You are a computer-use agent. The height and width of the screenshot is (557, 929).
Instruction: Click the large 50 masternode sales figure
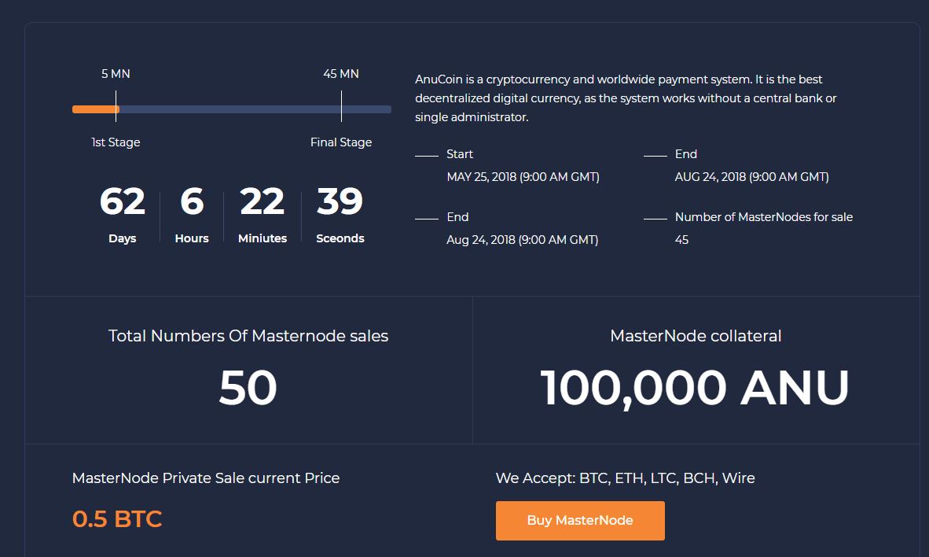click(x=248, y=388)
